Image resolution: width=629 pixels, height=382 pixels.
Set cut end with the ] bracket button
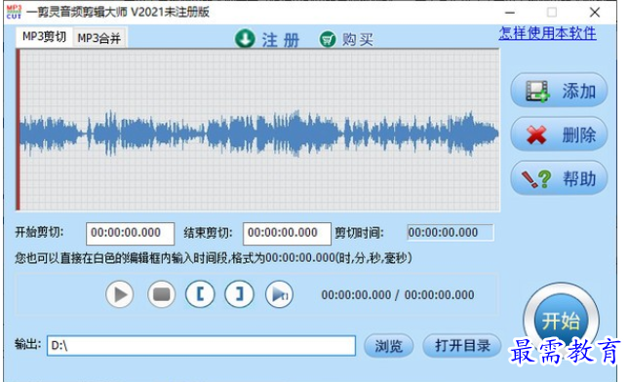239,294
